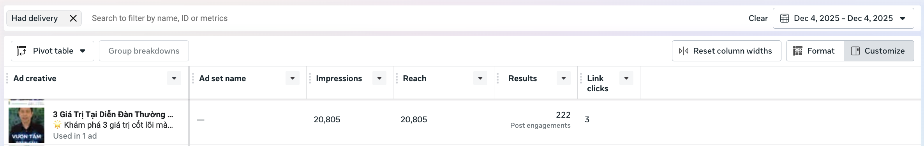Open the Ad set name column menu

[x=293, y=78]
